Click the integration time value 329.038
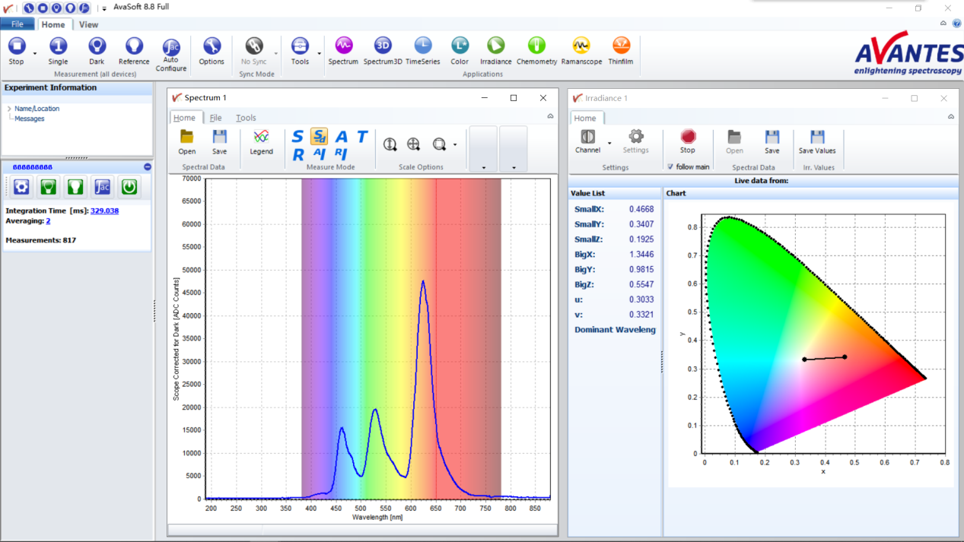The image size is (964, 542). click(104, 211)
